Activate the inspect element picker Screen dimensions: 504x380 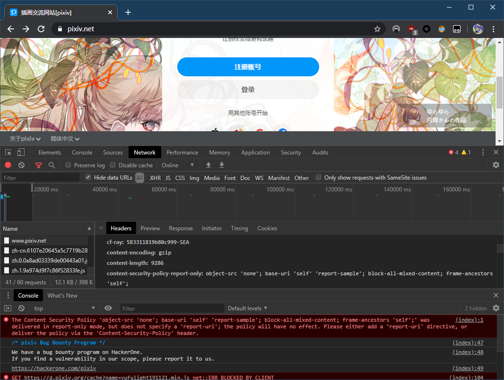(x=9, y=152)
